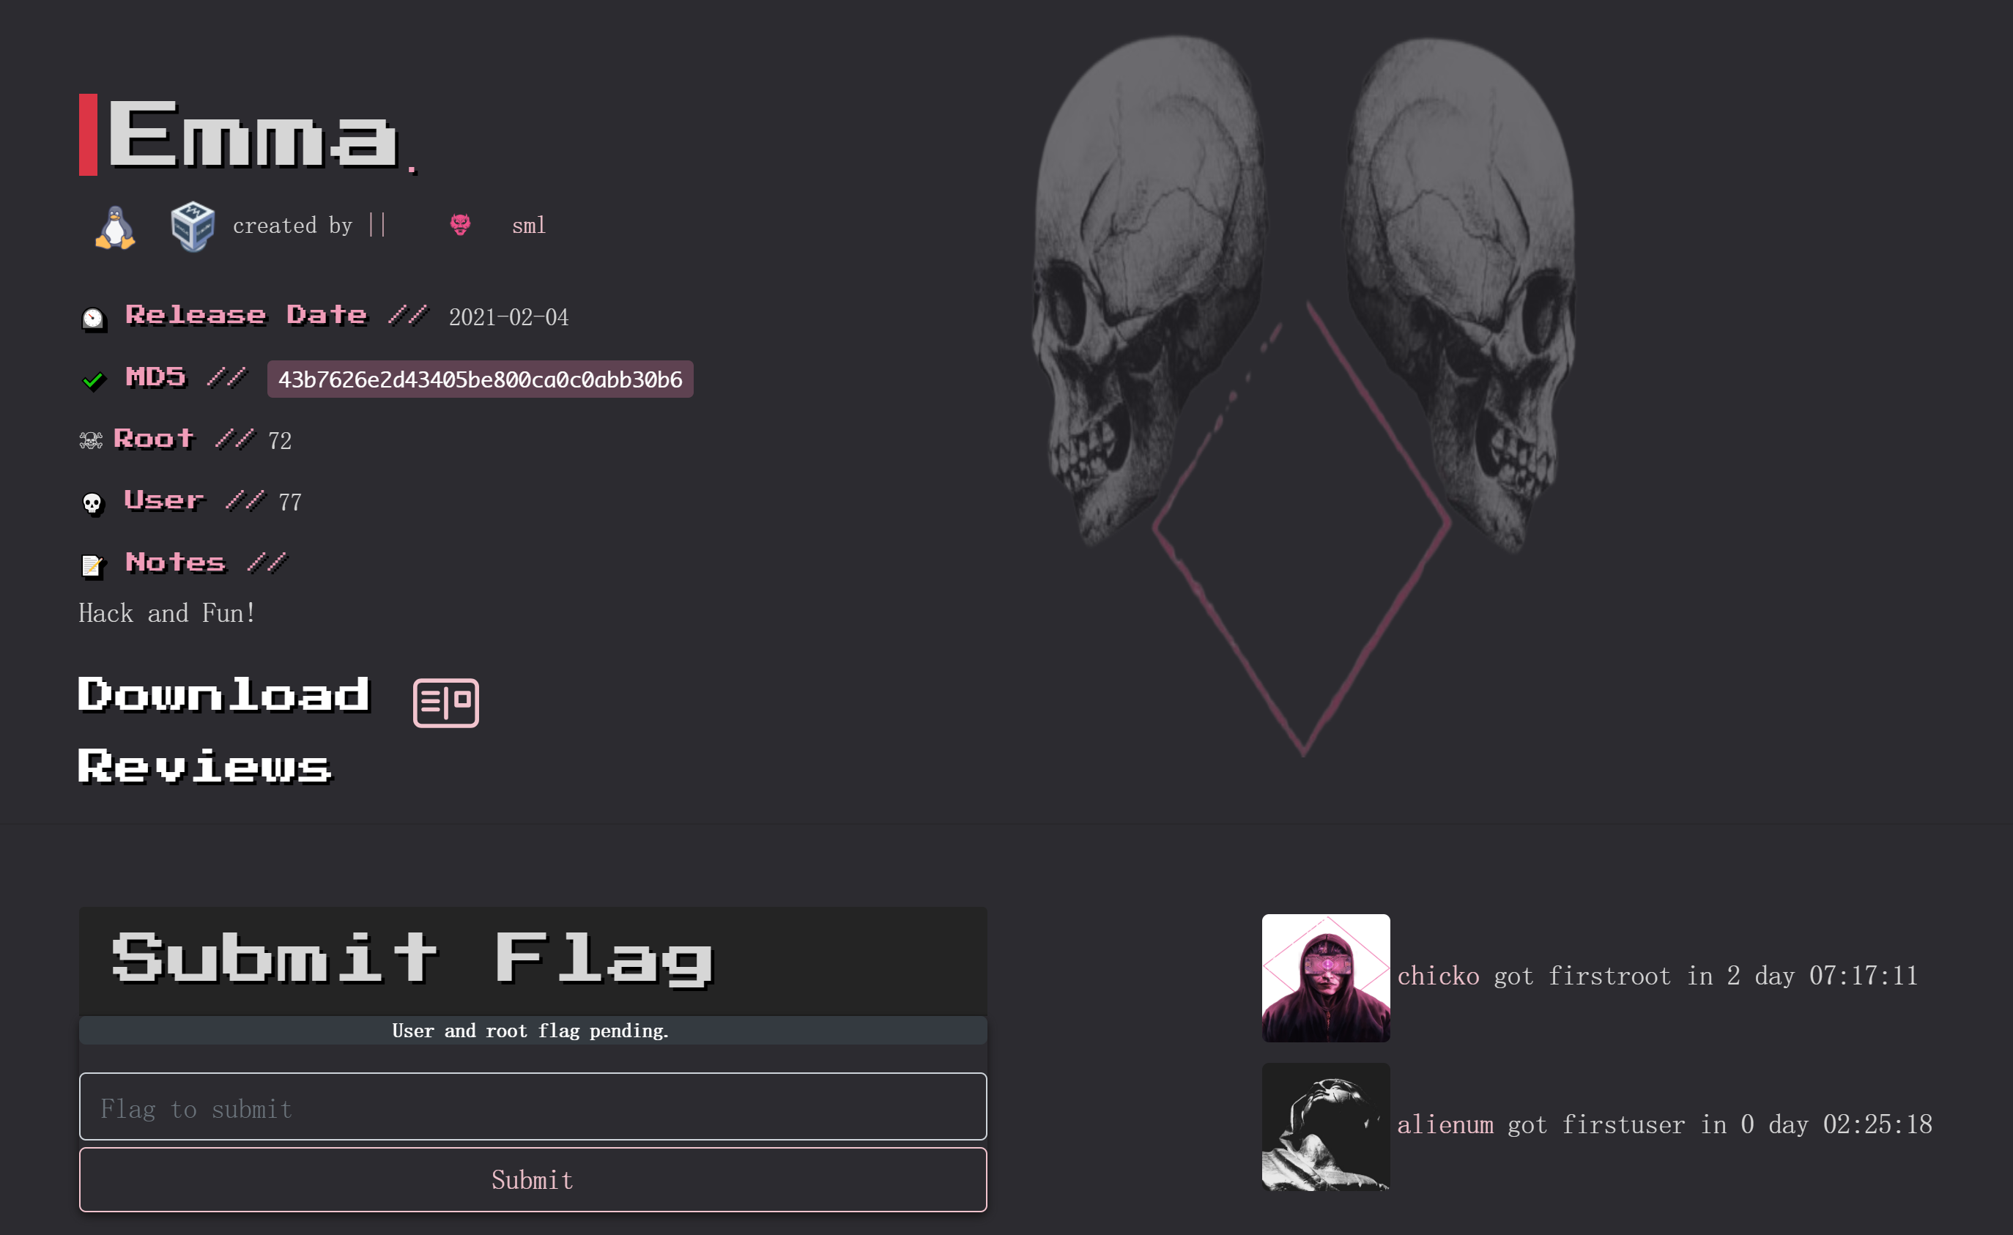Click the skull crossbones icon beside Root

tap(91, 441)
